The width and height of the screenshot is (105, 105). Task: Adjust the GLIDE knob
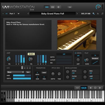pos(87,60)
